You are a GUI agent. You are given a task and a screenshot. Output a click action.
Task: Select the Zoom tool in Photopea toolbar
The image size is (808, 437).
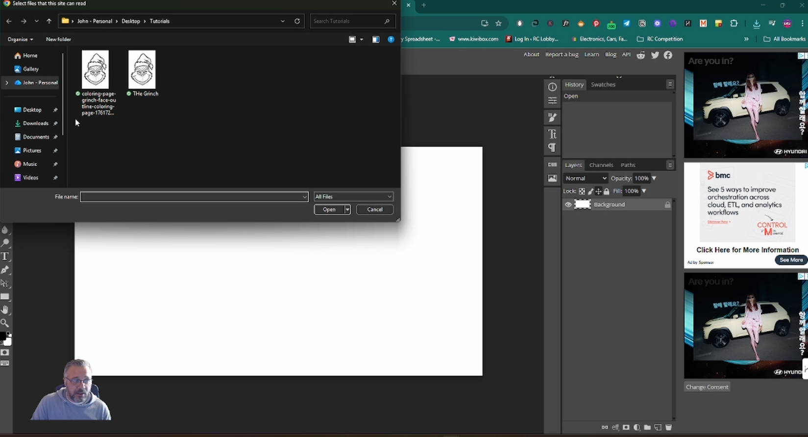pos(5,323)
